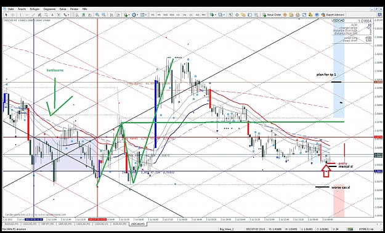385x233 pixels.
Task: Set timeframe to H1
Action: click(x=178, y=15)
